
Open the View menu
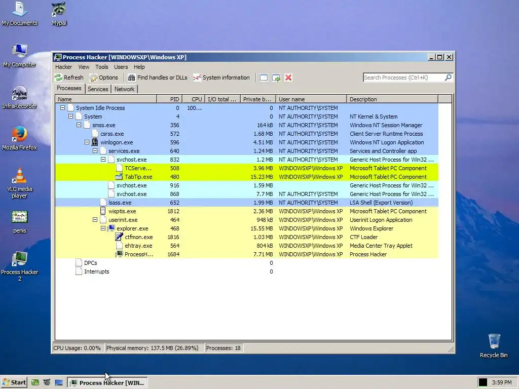click(x=84, y=67)
